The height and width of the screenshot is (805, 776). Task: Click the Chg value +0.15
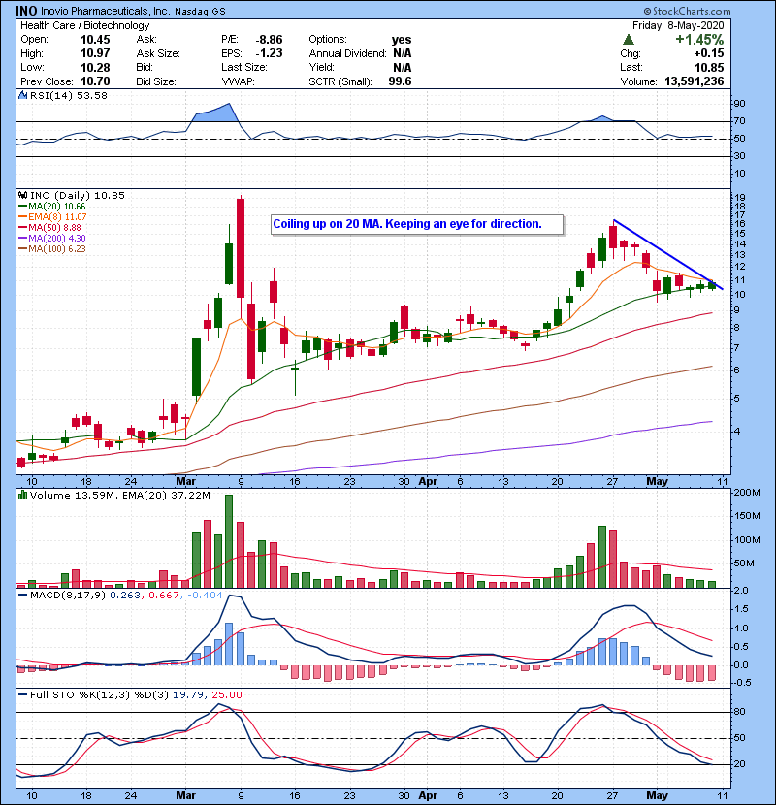coord(709,53)
